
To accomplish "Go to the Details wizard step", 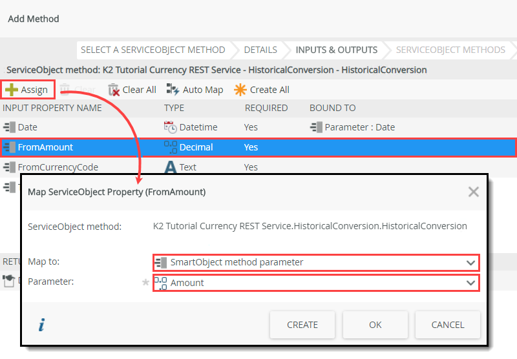I will 260,50.
